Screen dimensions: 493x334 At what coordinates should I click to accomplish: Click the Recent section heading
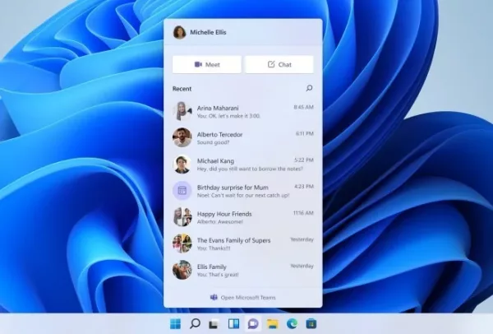point(182,89)
